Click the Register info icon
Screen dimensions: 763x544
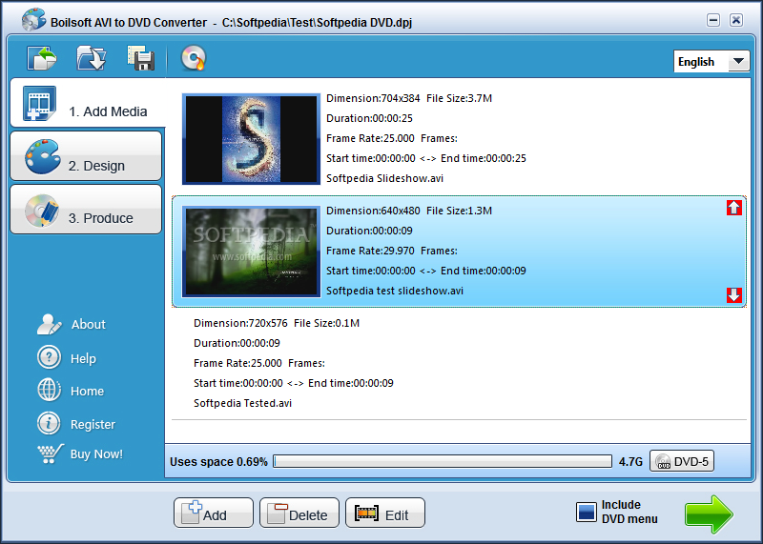point(49,423)
